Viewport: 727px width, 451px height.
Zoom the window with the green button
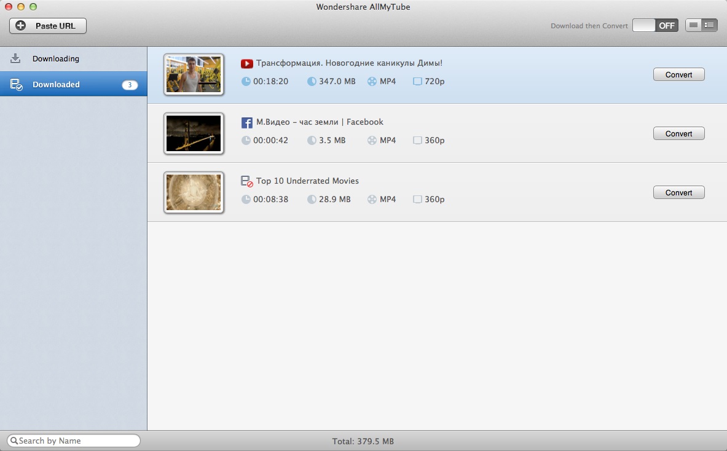click(33, 7)
